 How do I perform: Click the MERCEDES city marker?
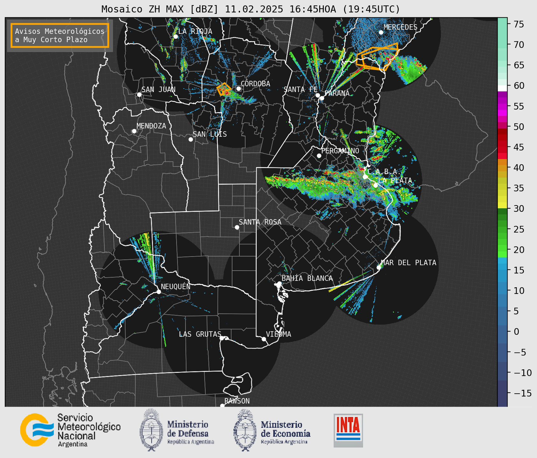pyautogui.click(x=381, y=32)
